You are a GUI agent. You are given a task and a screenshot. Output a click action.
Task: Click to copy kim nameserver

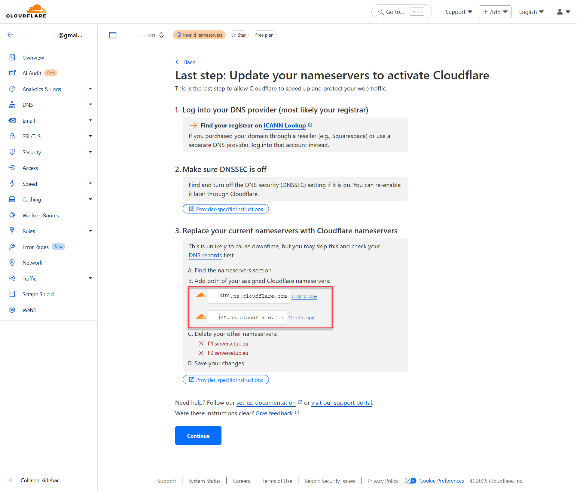[x=304, y=296]
